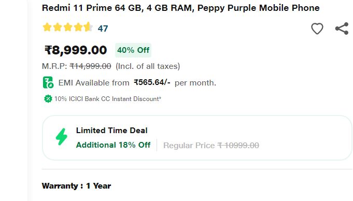Viewport: 353px width, 201px height.
Task: Click the 40% Off badge
Action: tap(133, 50)
